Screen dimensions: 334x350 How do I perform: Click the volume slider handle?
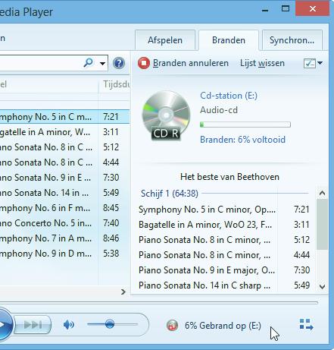(110, 323)
